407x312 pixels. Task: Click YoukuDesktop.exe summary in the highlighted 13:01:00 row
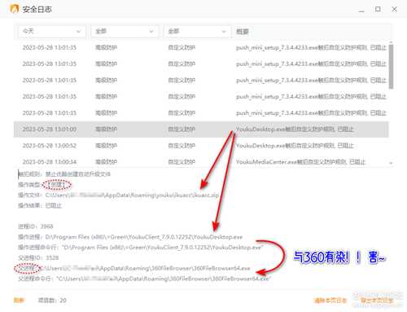coord(295,130)
